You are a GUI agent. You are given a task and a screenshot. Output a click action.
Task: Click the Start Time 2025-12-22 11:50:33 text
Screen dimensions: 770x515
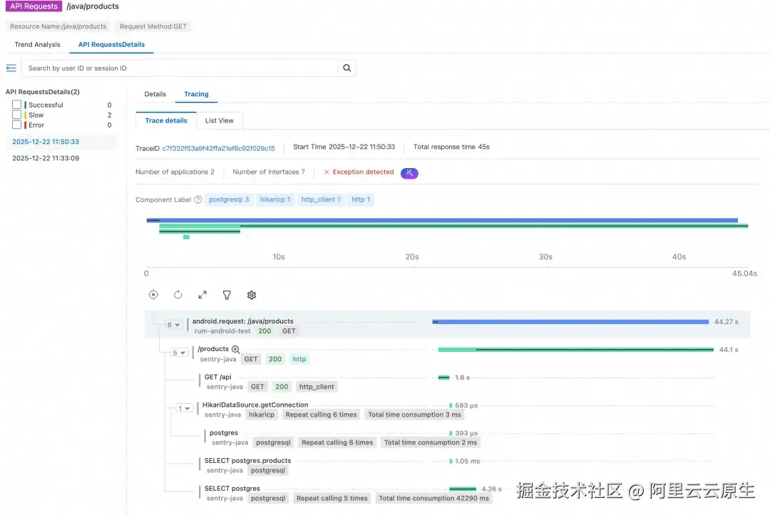click(x=344, y=147)
